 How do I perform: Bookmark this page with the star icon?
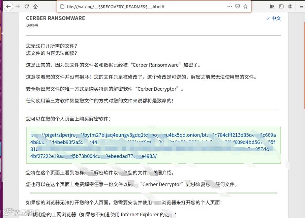[x=245, y=6]
